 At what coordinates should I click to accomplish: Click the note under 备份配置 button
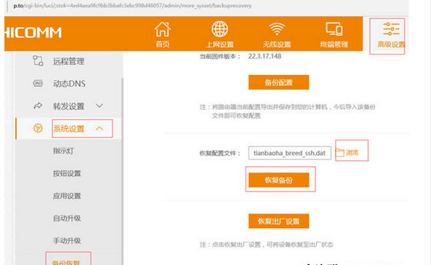click(x=288, y=111)
